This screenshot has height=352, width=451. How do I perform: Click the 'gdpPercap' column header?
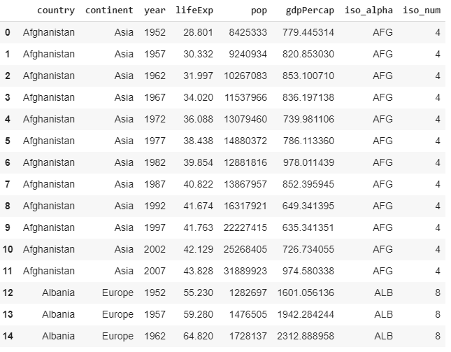(310, 11)
